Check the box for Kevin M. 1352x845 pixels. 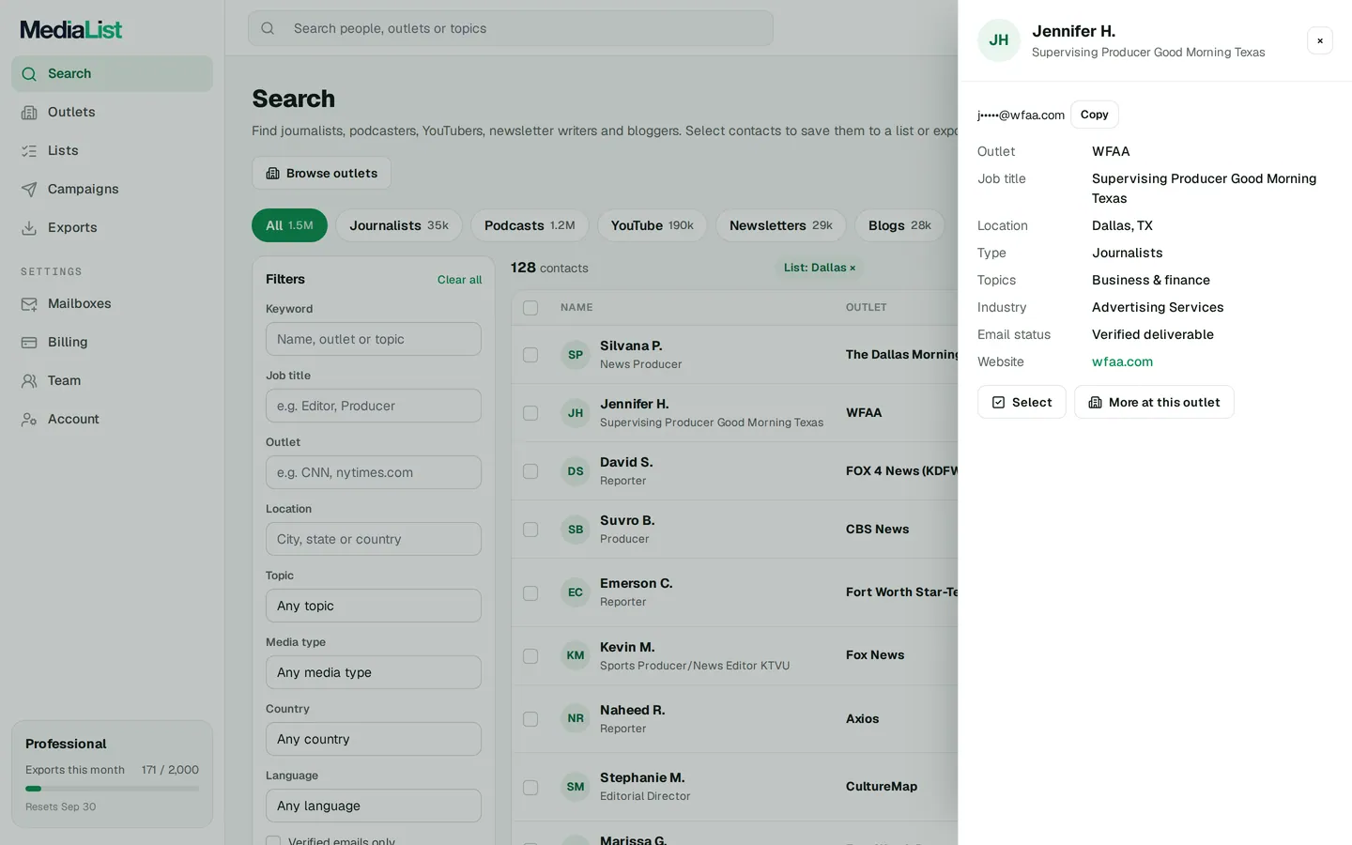point(530,656)
